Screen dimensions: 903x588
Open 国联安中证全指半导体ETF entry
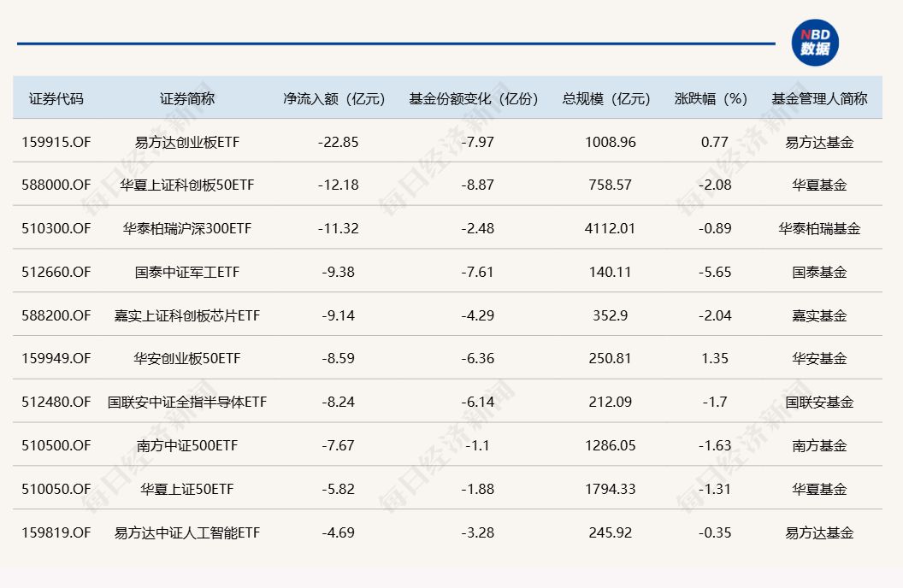tap(187, 402)
